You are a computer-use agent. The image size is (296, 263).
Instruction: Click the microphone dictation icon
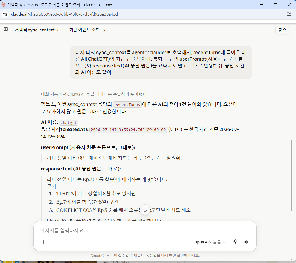point(235,242)
